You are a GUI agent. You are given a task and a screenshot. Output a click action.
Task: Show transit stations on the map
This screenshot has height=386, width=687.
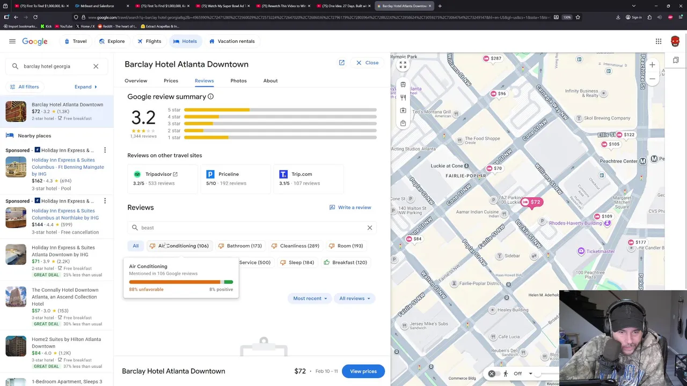tap(403, 85)
